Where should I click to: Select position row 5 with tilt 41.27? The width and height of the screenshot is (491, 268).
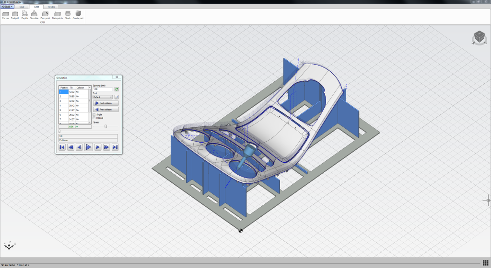[x=73, y=110]
